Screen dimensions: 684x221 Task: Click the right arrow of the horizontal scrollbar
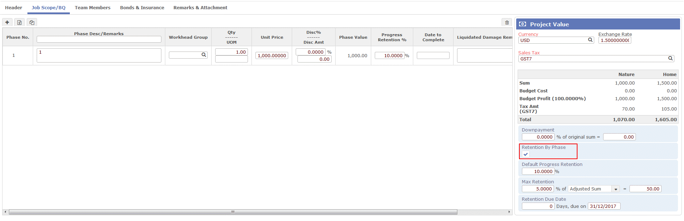509,212
